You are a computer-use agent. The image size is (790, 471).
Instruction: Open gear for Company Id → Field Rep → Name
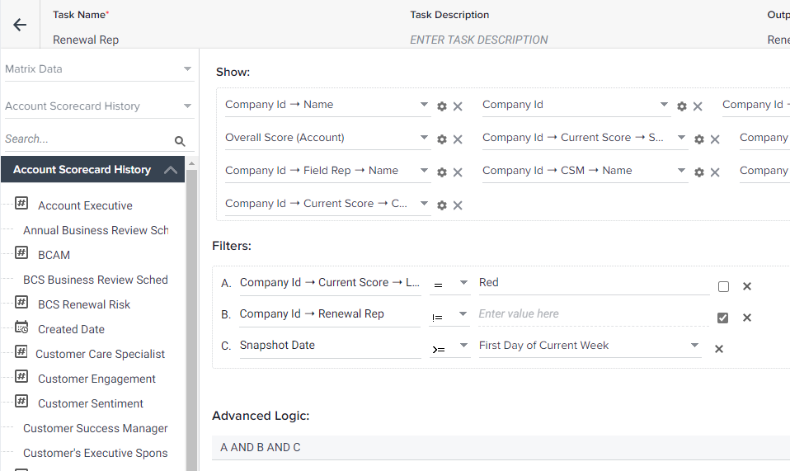point(442,172)
